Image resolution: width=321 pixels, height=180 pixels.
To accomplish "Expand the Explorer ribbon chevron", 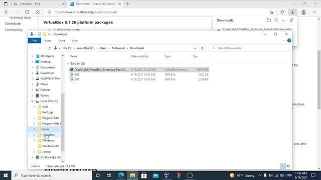I will (284, 40).
